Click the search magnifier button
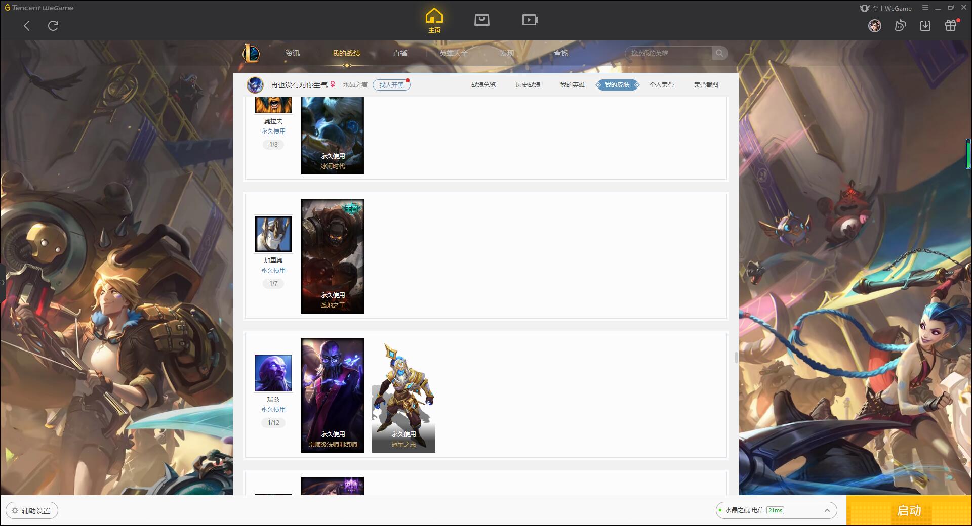 (719, 53)
